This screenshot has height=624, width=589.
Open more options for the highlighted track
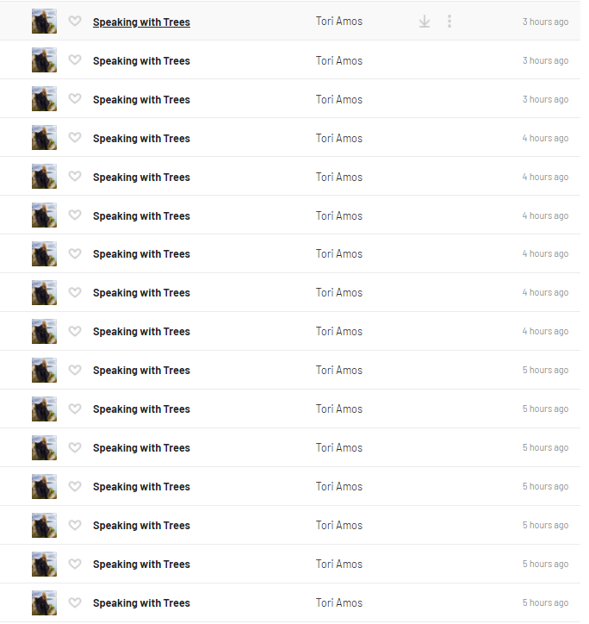tap(449, 21)
